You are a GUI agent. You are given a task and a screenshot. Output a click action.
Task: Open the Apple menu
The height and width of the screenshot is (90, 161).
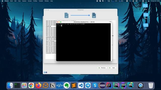point(2,1)
